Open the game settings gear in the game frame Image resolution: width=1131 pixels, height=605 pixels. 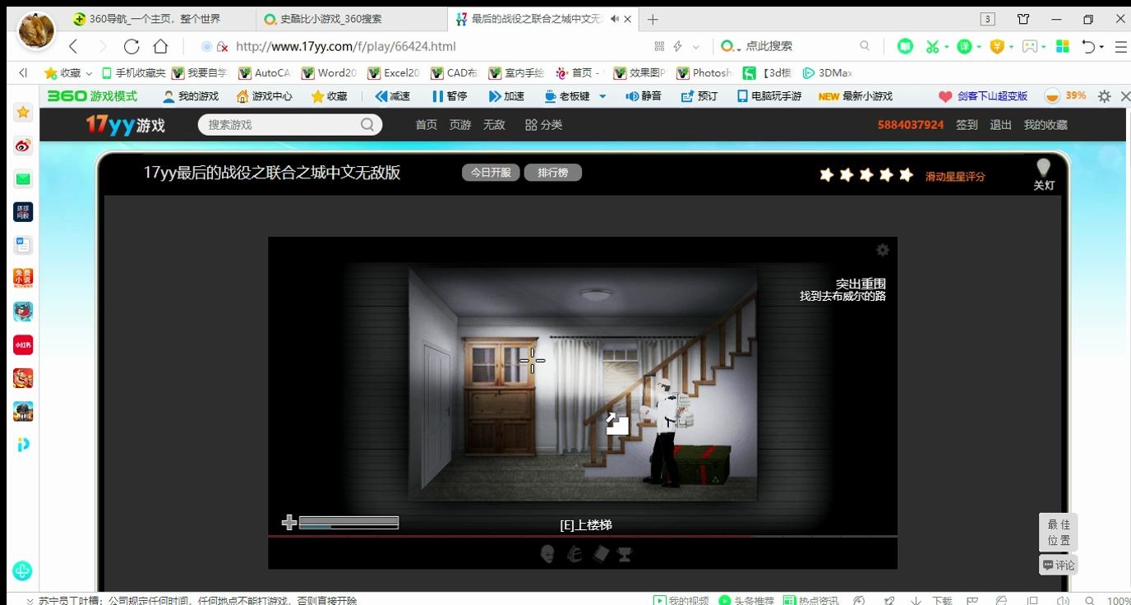[883, 250]
